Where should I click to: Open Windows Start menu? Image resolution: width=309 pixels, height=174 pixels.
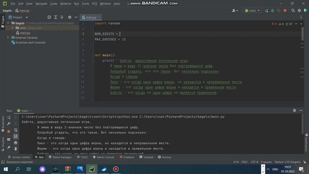point(6,169)
